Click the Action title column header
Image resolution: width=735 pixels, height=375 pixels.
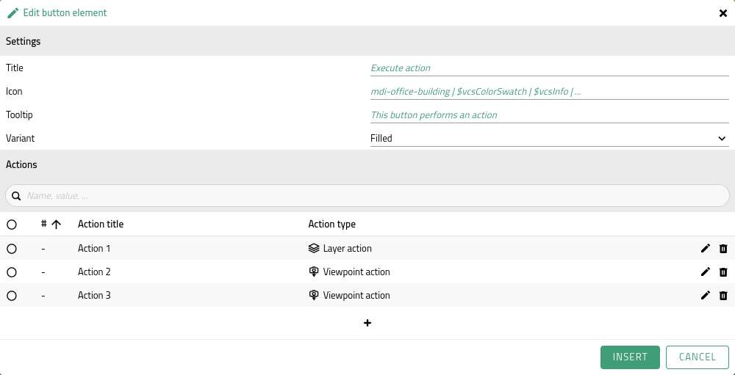[101, 225]
